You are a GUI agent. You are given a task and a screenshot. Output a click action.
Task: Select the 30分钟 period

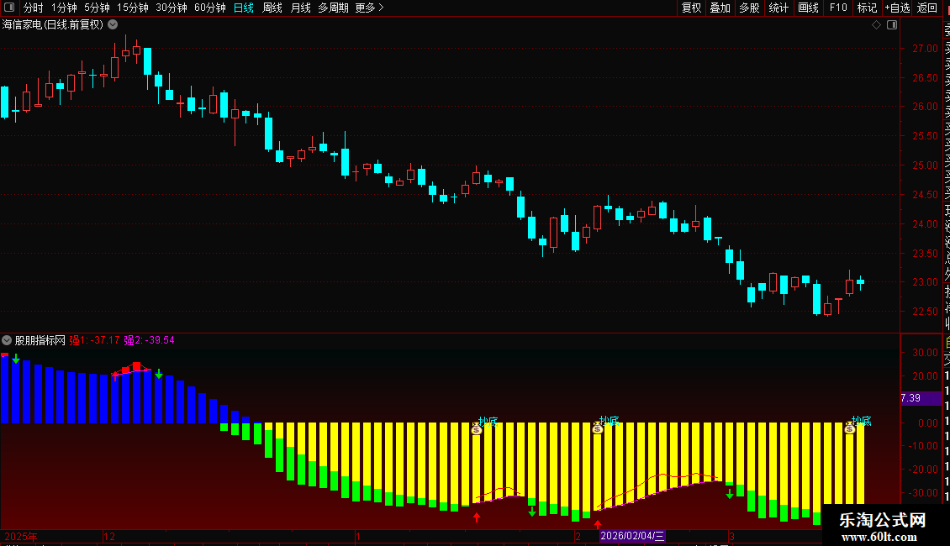click(x=172, y=8)
